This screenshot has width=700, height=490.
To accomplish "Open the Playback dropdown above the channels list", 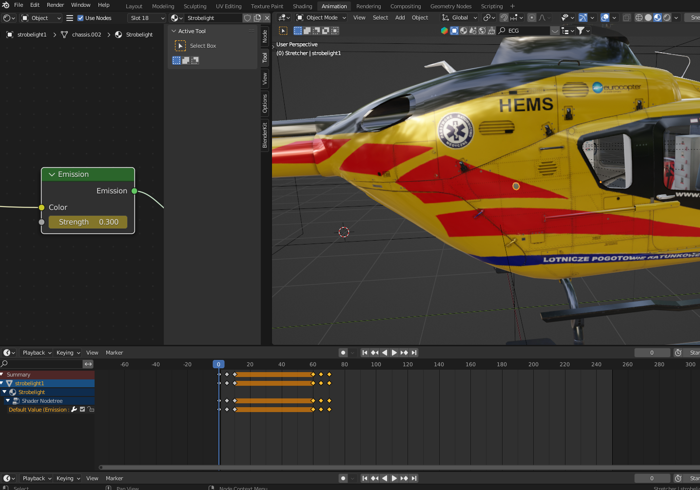I will coord(37,353).
